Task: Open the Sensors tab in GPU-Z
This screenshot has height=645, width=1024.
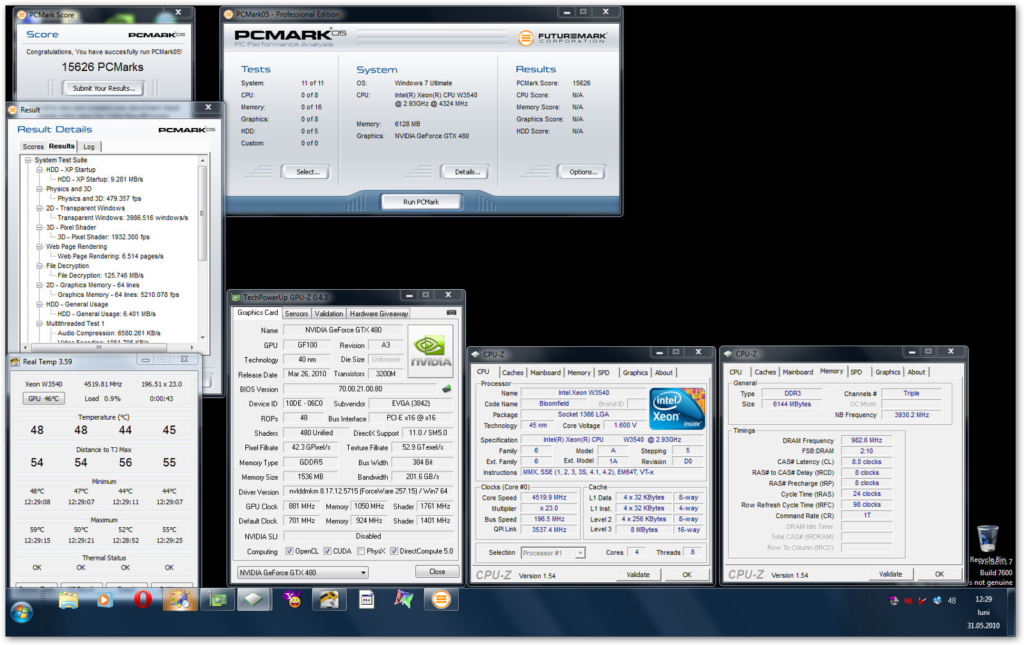Action: [296, 314]
